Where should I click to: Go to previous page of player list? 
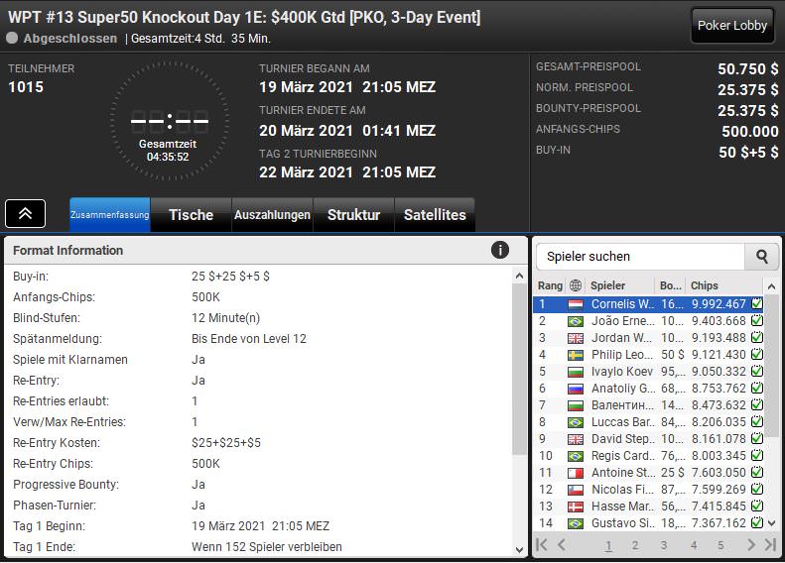[x=562, y=544]
